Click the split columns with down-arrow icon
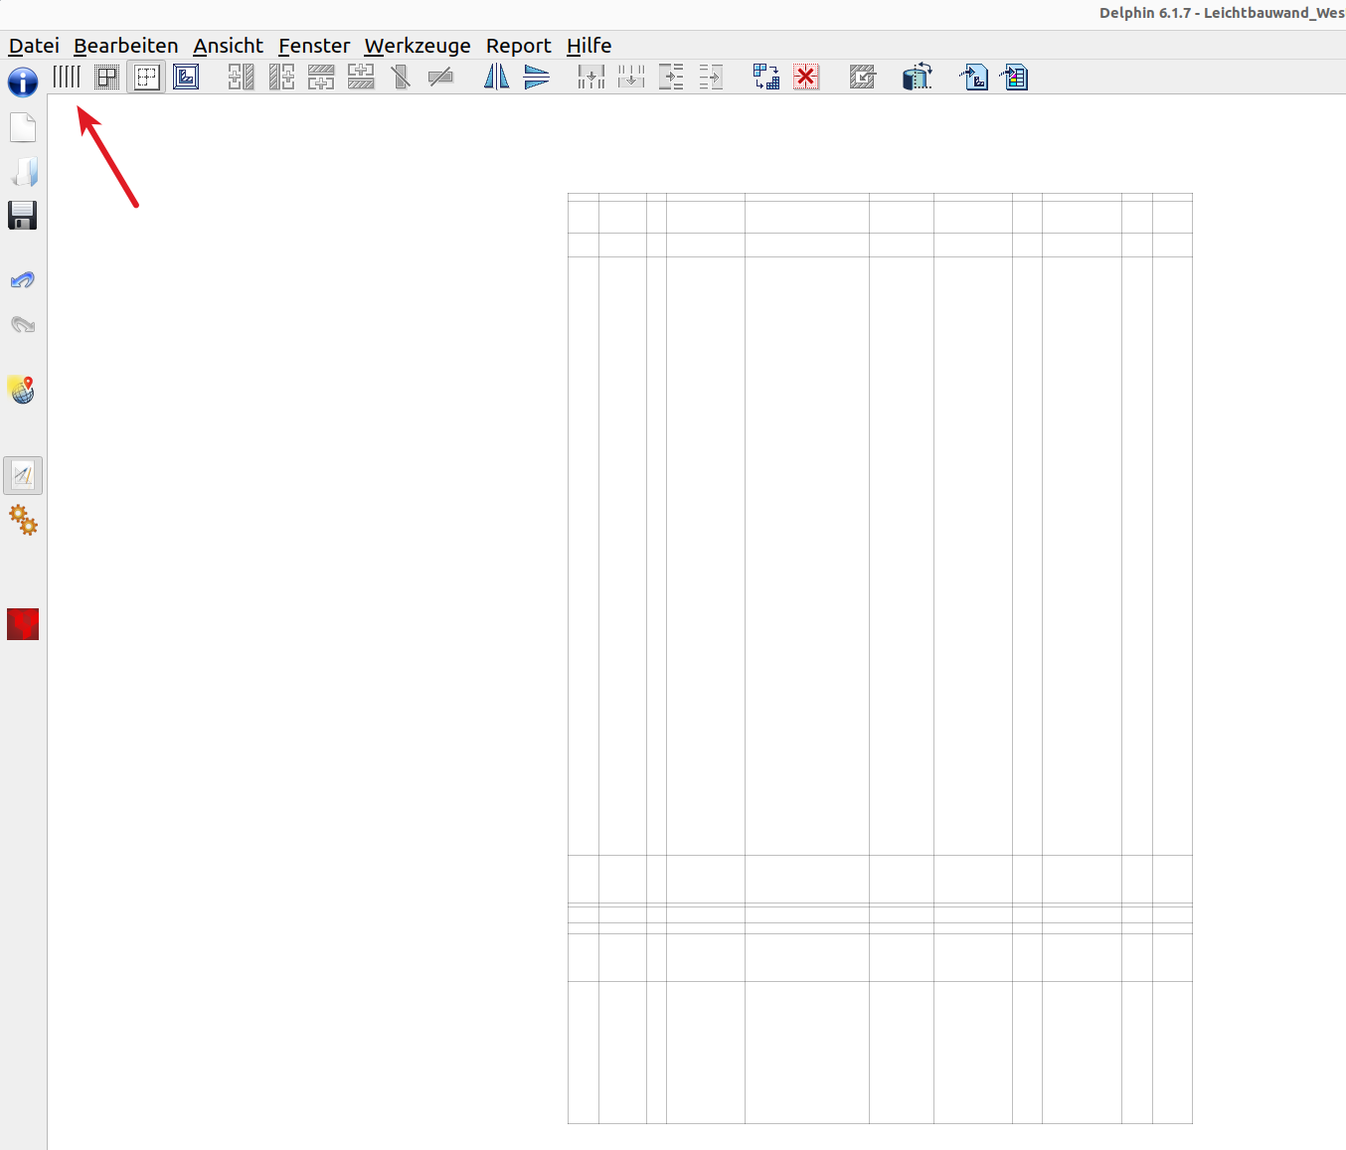 coord(591,77)
